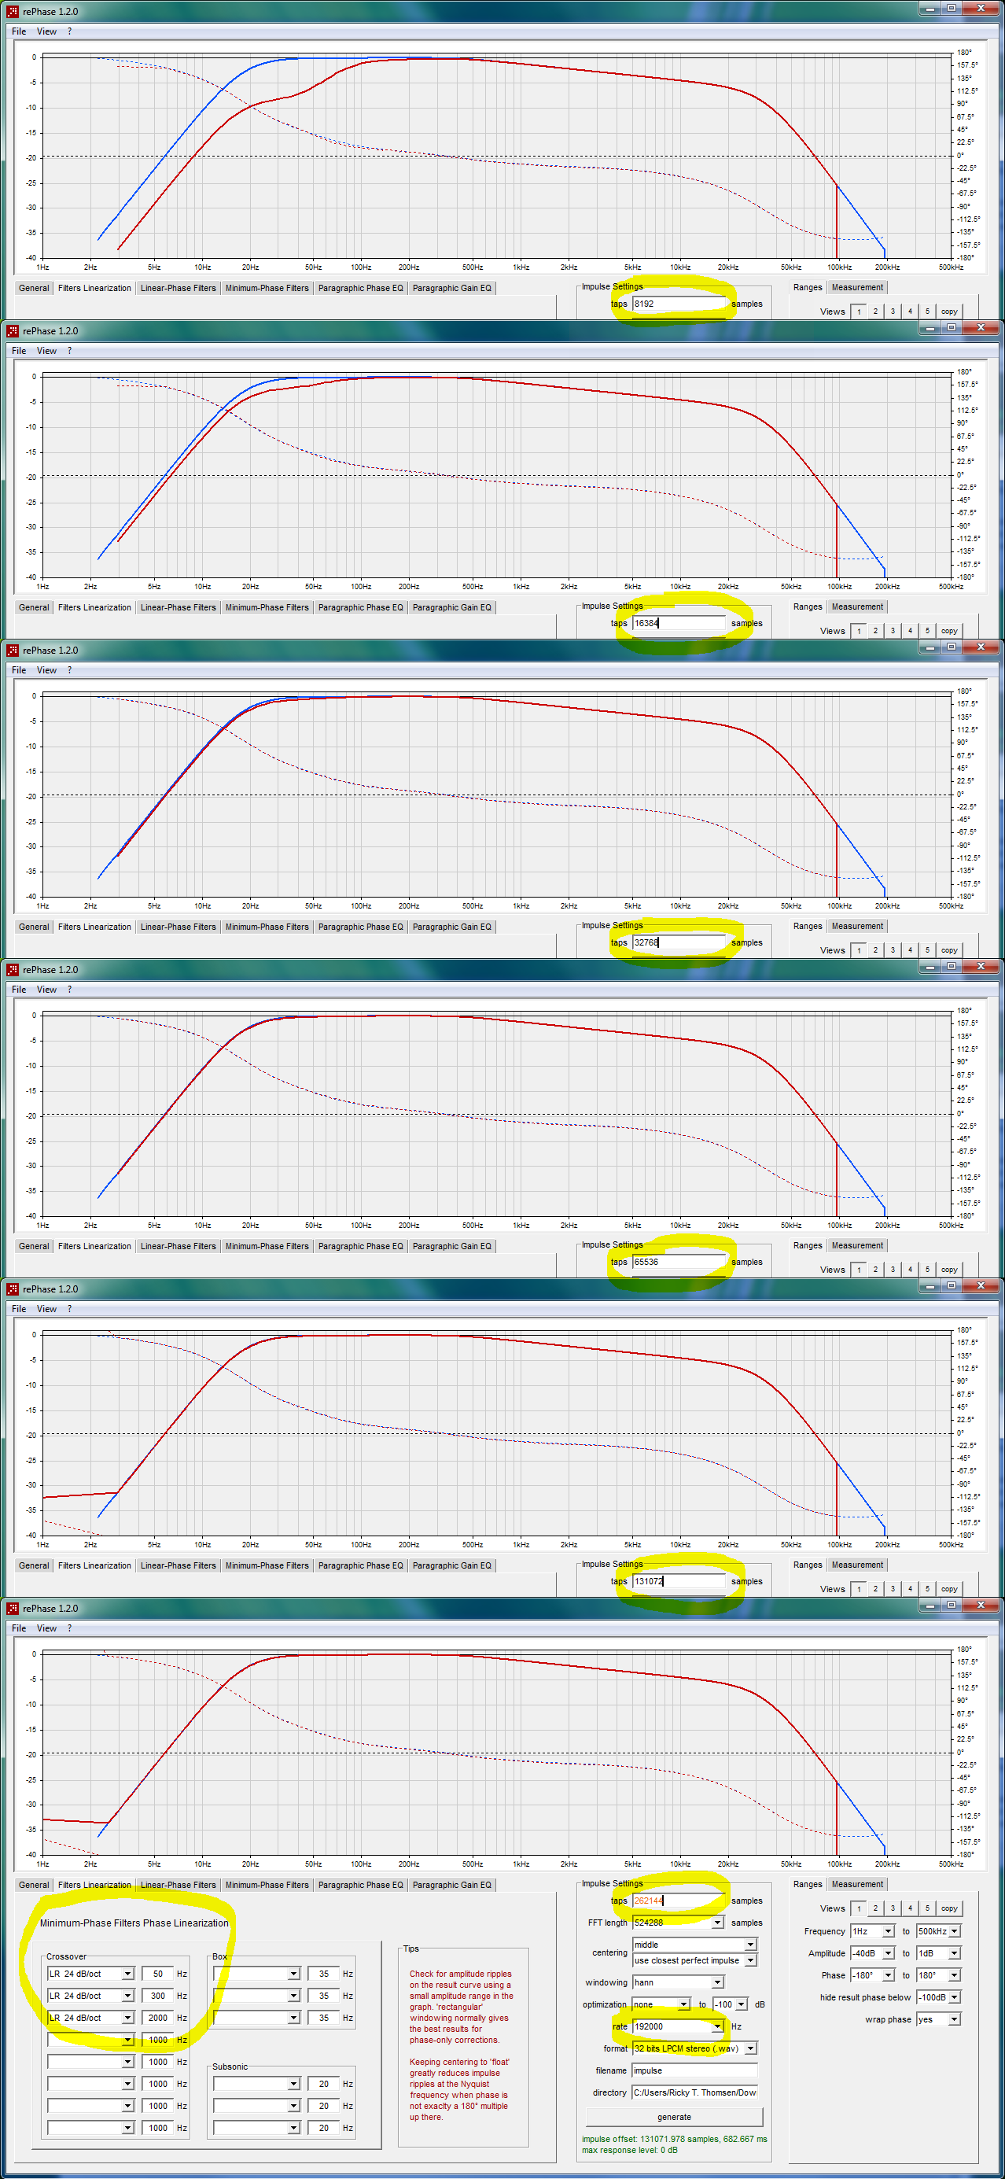The width and height of the screenshot is (1005, 2179).
Task: Open the Ranges tab in bottom window
Action: click(807, 1884)
